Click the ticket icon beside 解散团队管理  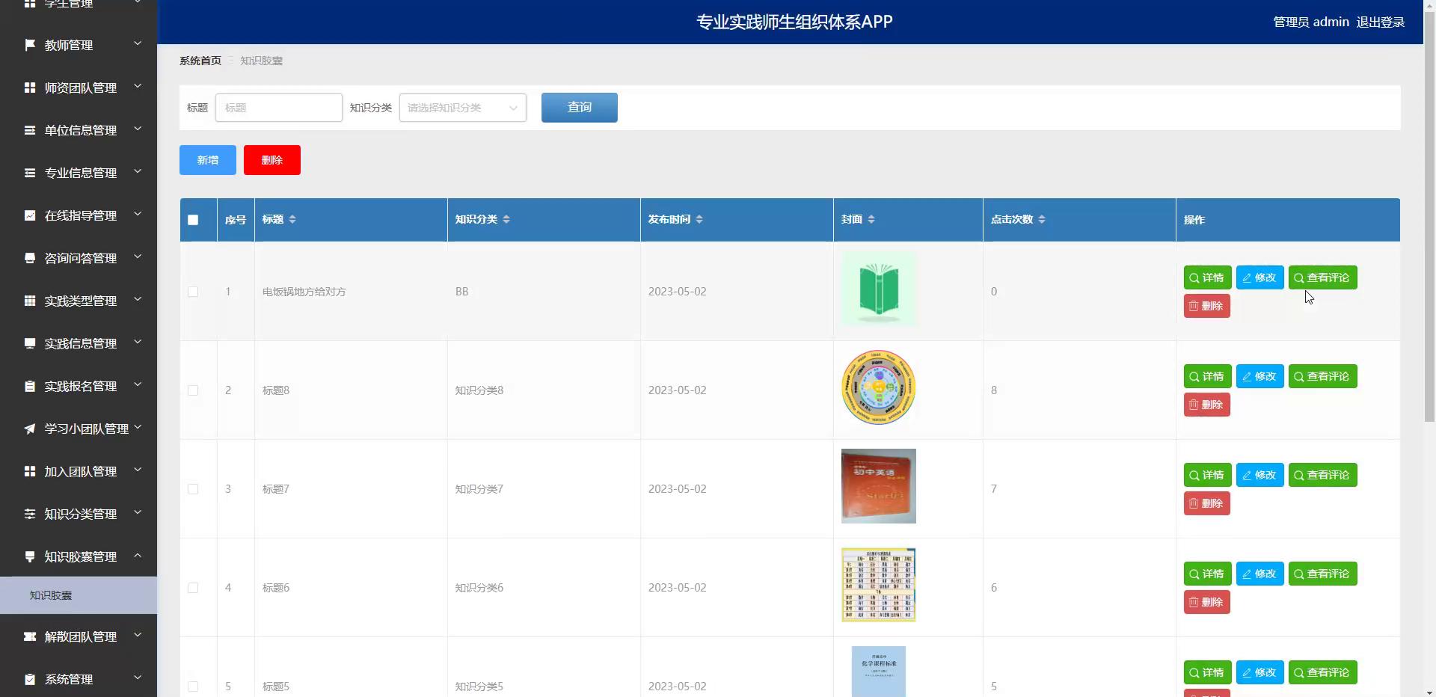tap(30, 636)
